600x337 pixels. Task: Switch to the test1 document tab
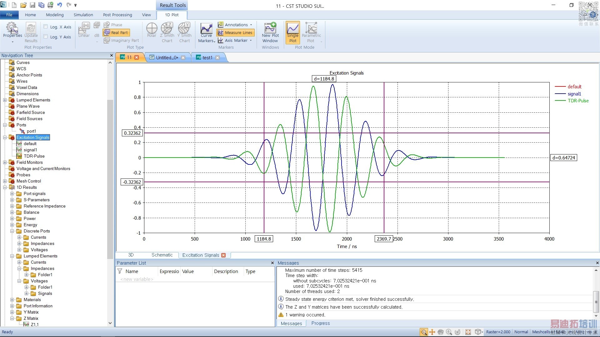(207, 57)
